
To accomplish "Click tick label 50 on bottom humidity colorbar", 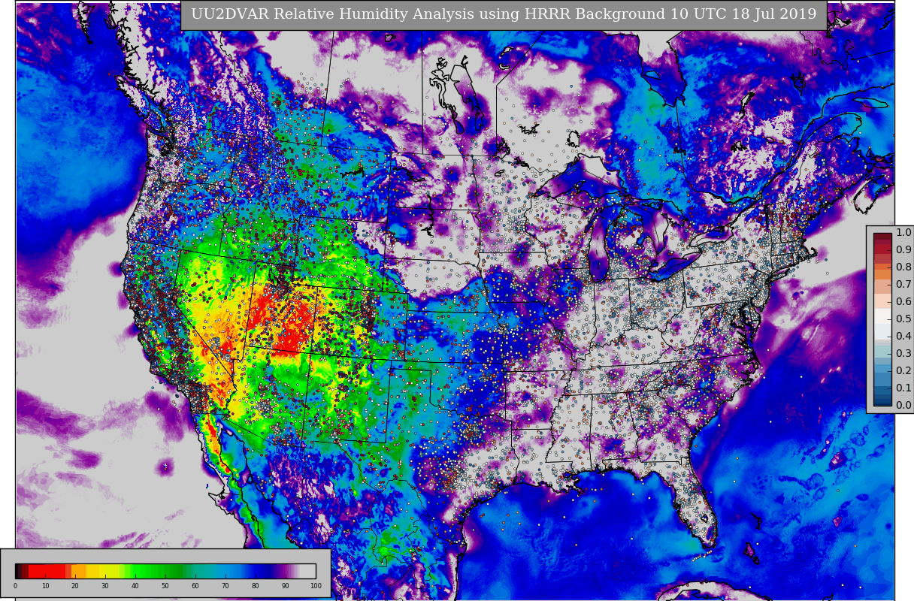I will tap(165, 586).
